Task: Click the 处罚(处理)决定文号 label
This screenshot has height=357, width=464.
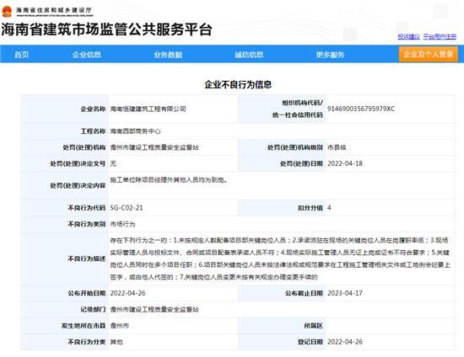Action: click(x=78, y=163)
